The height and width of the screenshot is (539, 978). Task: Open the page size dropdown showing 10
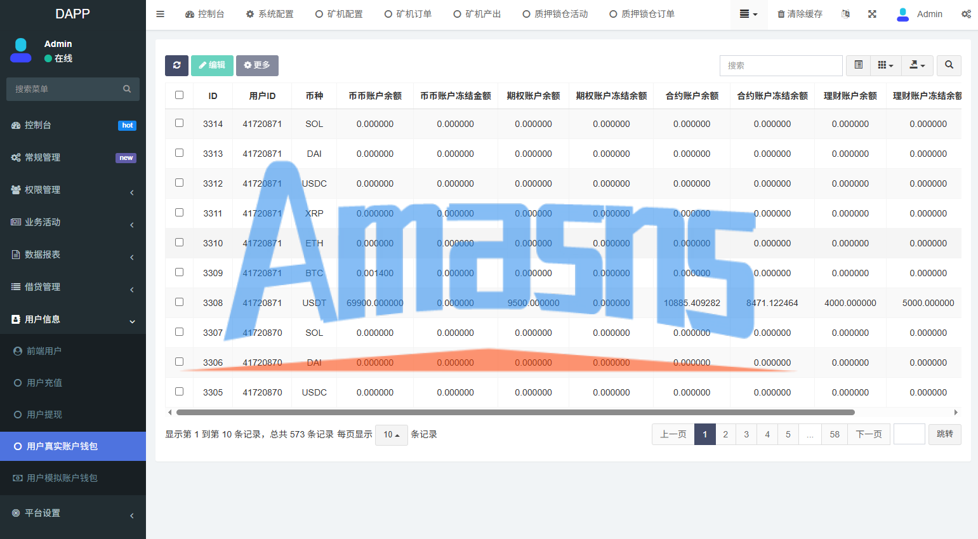pyautogui.click(x=392, y=435)
